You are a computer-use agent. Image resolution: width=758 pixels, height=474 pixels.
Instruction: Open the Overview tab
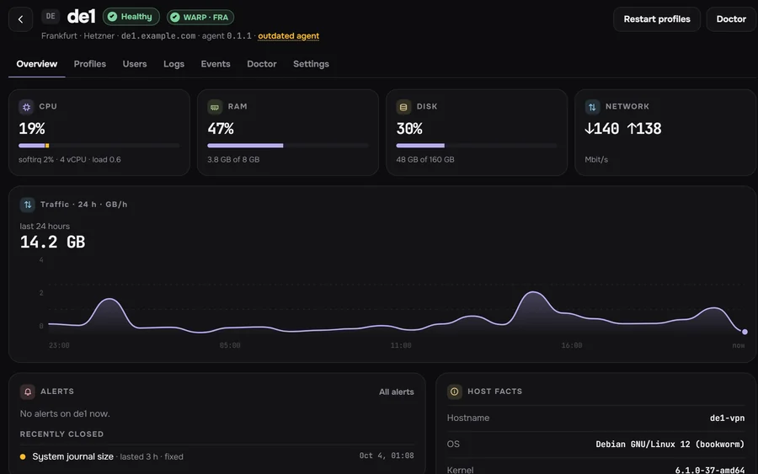37,64
